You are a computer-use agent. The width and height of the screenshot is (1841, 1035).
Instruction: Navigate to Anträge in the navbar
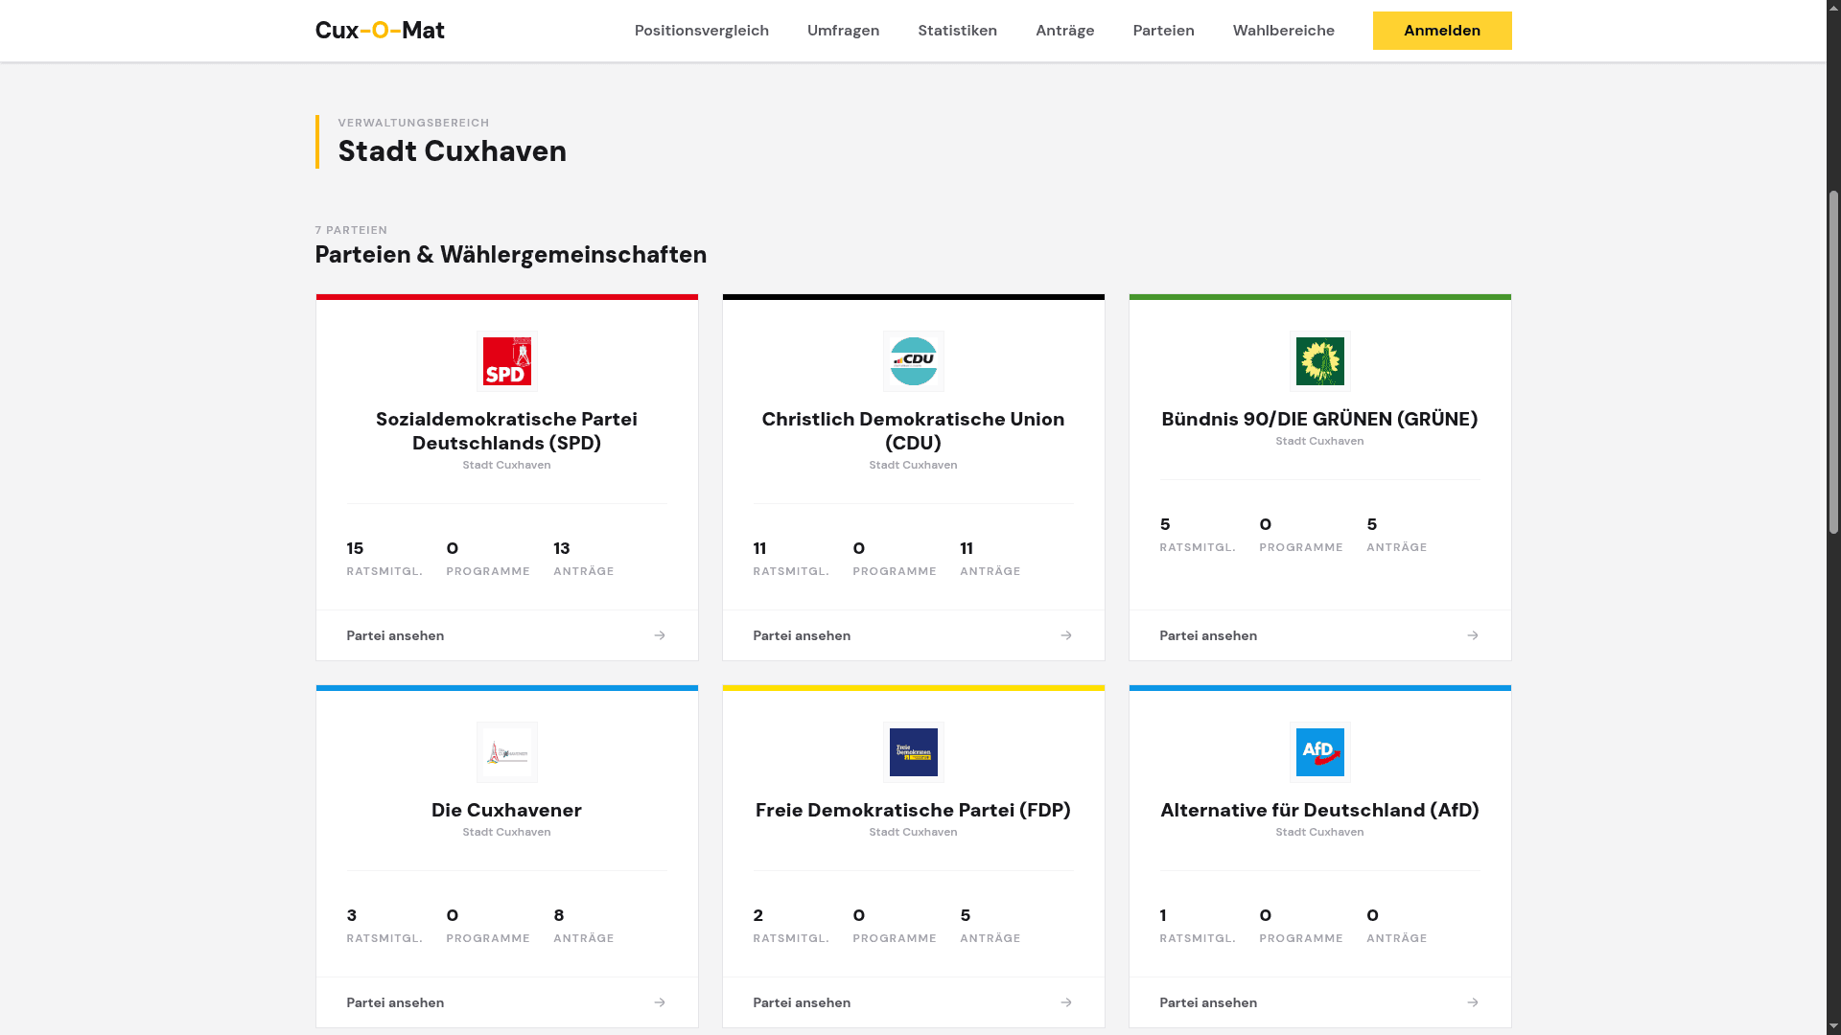1064,31
